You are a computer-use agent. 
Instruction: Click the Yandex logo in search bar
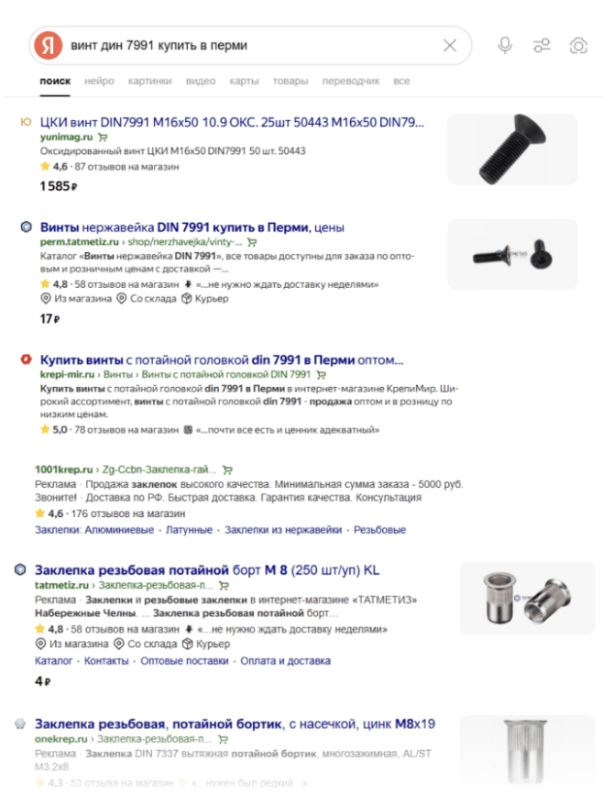[x=49, y=45]
